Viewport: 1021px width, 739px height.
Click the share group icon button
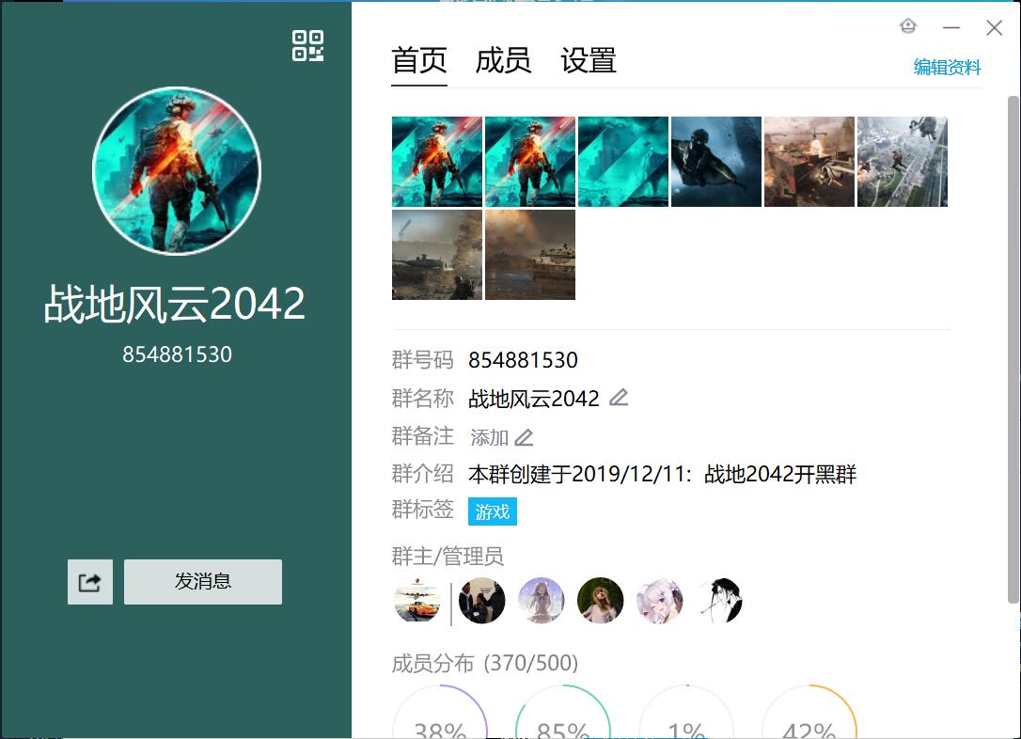(x=90, y=582)
